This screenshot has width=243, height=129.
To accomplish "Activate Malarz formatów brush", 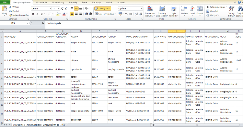I will click(x=10, y=15).
